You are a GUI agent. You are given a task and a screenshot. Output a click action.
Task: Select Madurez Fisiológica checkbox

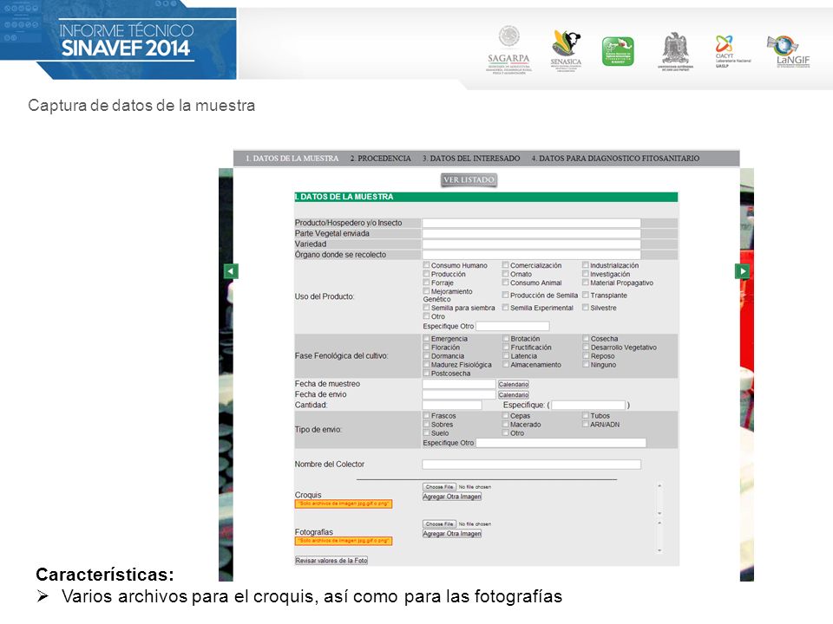[x=426, y=364]
